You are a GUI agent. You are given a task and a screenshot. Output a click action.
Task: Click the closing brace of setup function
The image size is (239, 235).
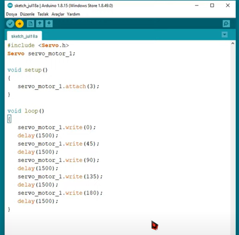click(x=9, y=94)
